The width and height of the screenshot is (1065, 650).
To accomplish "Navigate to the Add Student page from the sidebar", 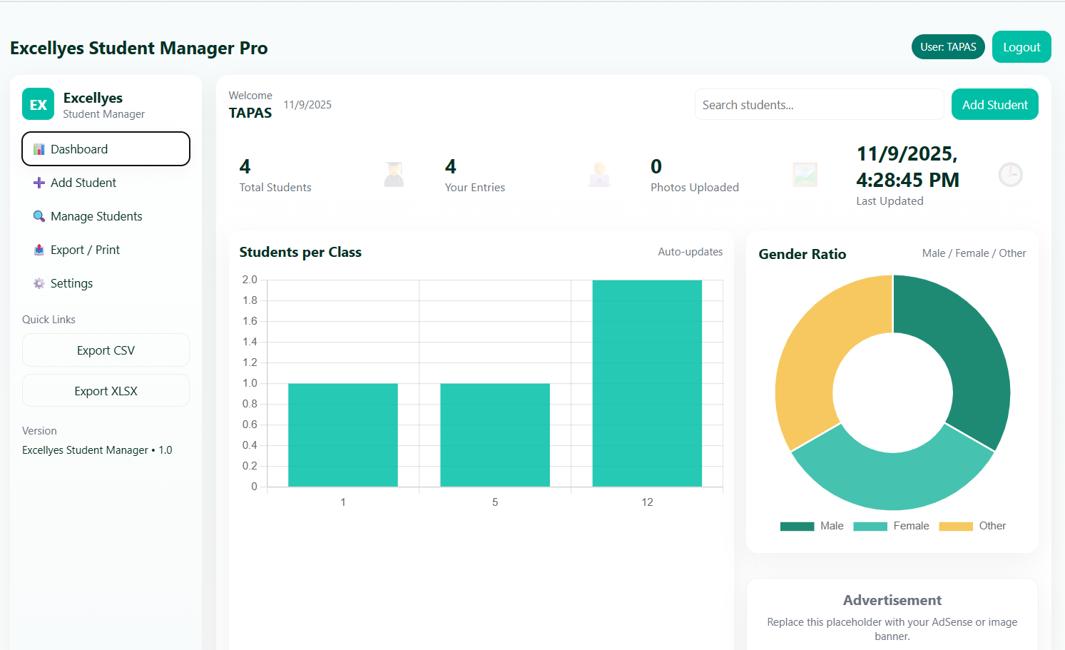I will tap(81, 183).
